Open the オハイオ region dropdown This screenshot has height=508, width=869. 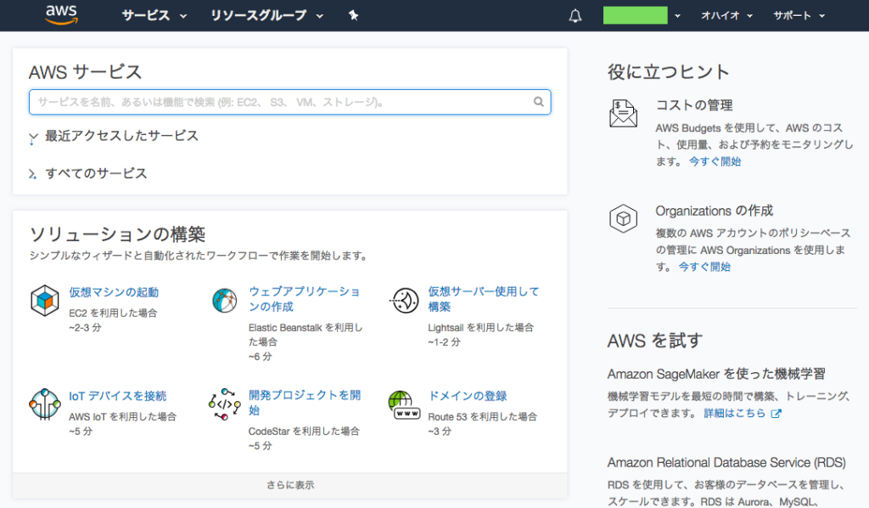726,15
